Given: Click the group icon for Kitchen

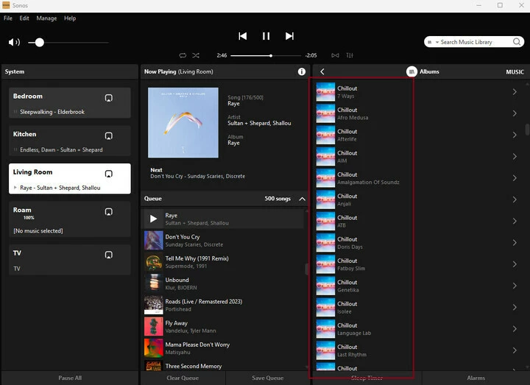Looking at the screenshot, I should click(x=108, y=135).
